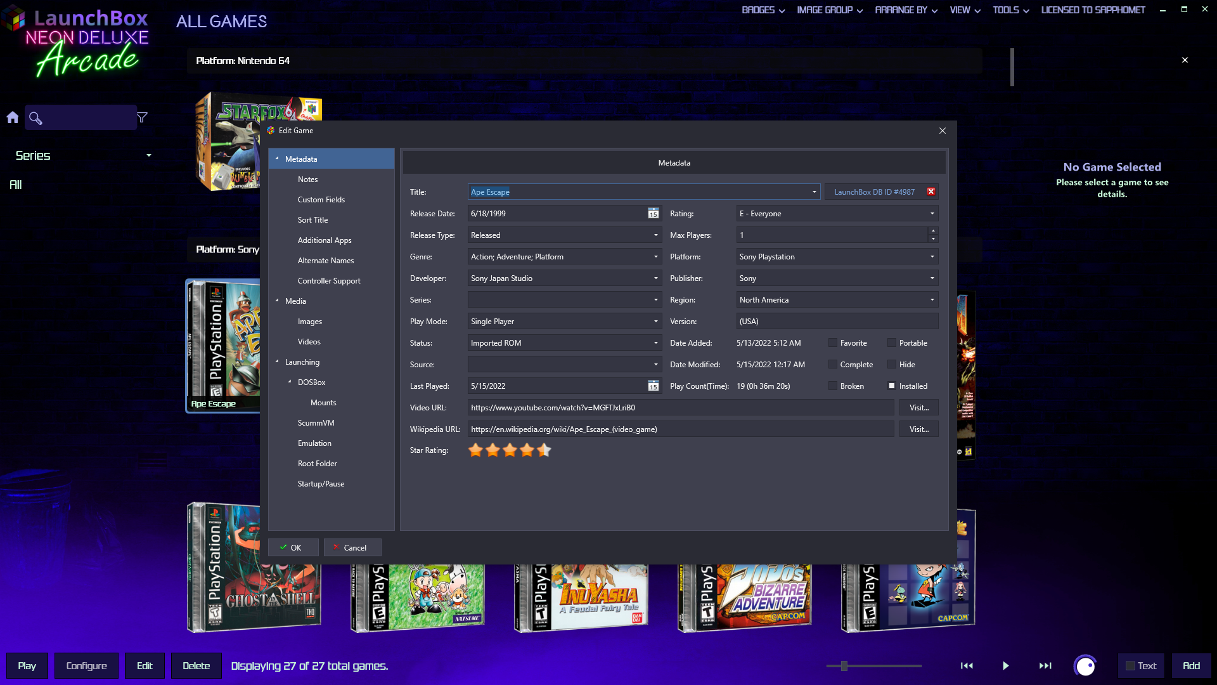1217x685 pixels.
Task: Click the Title input field
Action: coord(643,192)
